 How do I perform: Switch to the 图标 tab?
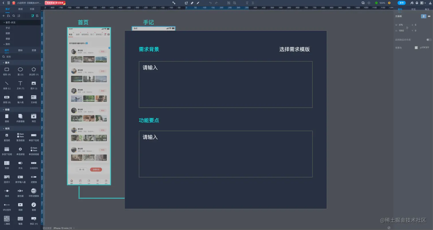point(20,50)
